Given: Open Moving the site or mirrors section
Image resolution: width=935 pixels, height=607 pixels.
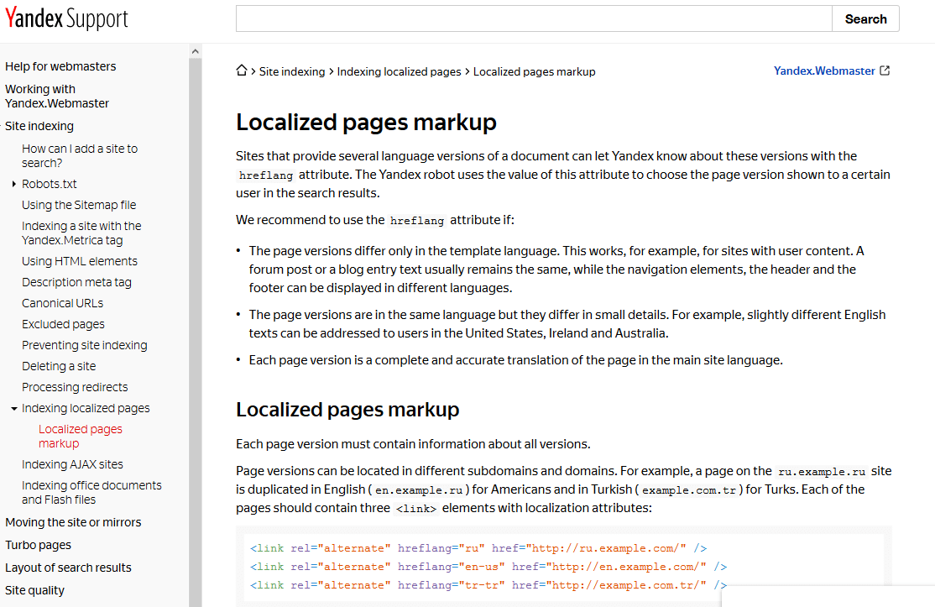Looking at the screenshot, I should tap(73, 522).
